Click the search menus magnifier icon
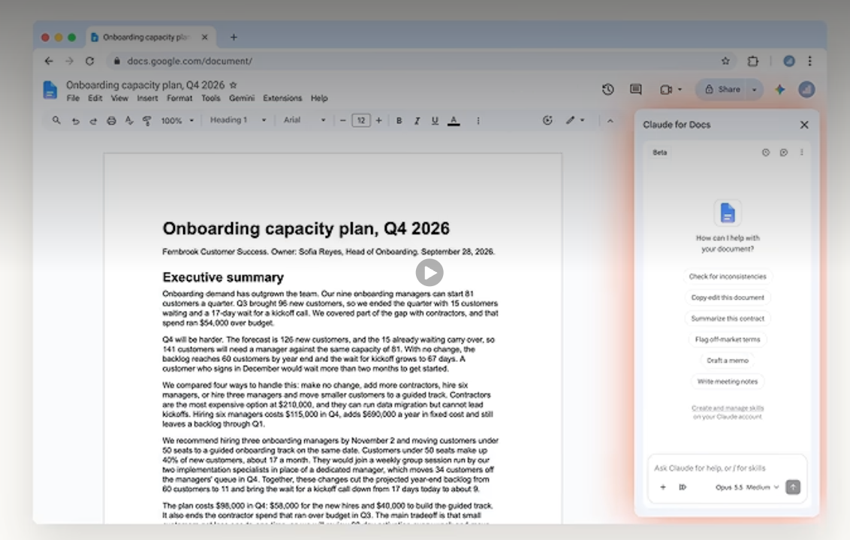850x540 pixels. tap(56, 120)
